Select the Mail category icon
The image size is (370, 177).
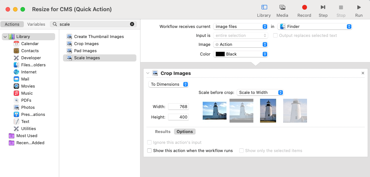(x=16, y=79)
